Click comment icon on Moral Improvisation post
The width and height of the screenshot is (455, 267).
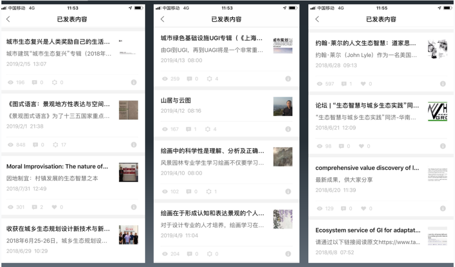point(35,207)
